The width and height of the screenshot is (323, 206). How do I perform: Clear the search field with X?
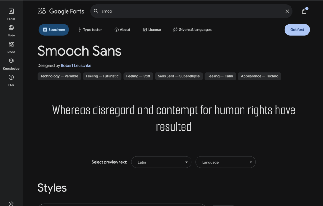tap(287, 11)
